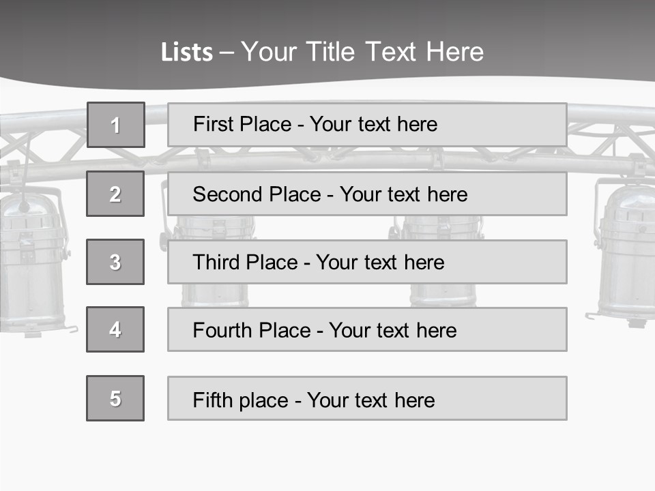Select the Second Place text box
Image resolution: width=655 pixels, height=491 pixels.
pos(367,194)
